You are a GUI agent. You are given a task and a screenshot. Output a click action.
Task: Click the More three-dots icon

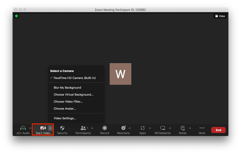202,128
